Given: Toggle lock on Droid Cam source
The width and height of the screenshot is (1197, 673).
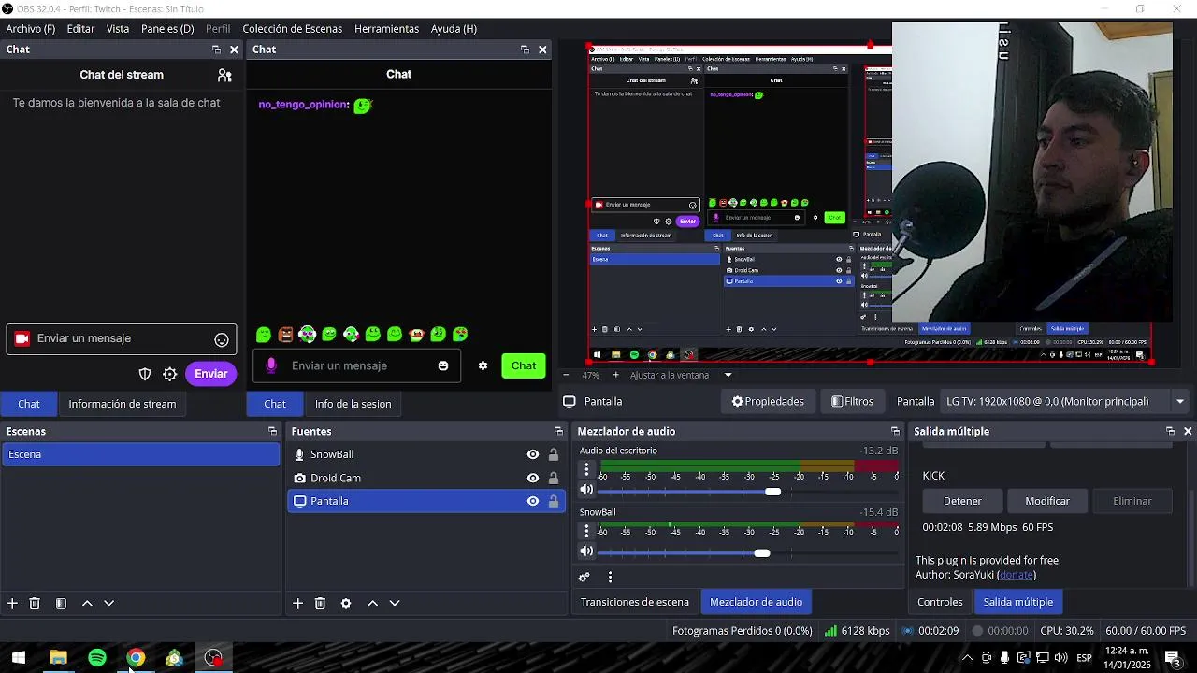Looking at the screenshot, I should [x=554, y=478].
